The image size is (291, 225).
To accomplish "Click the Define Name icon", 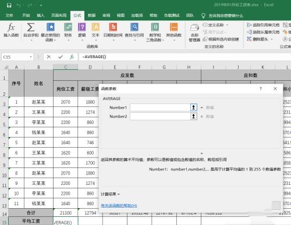I will pos(205,25).
